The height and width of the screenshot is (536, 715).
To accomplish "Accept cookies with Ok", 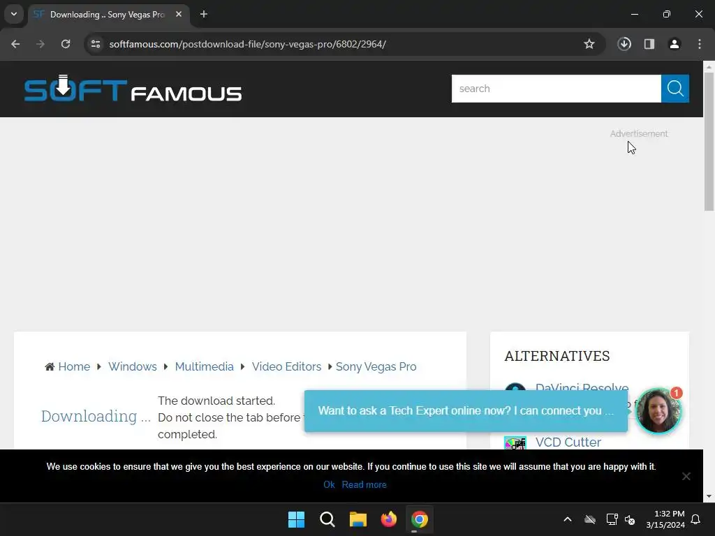I will [329, 484].
